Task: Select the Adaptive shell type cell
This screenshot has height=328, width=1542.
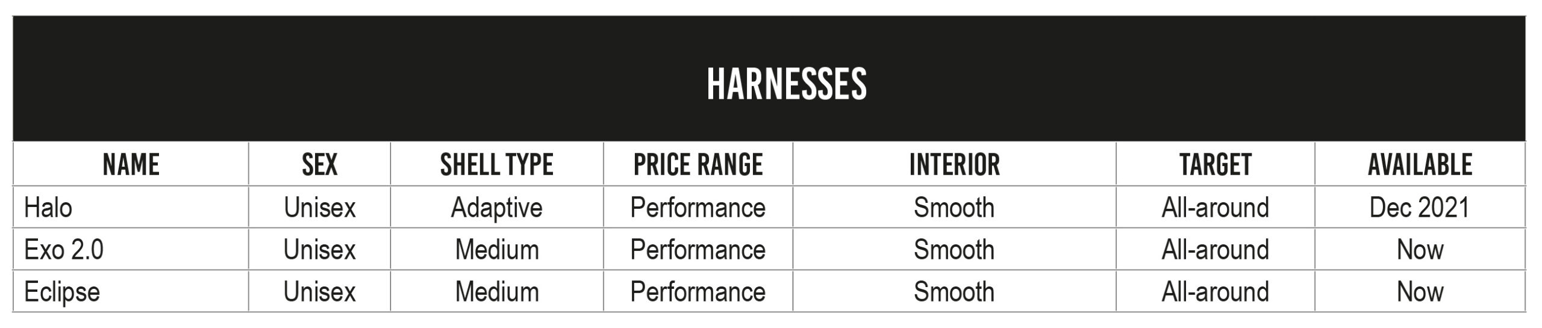Action: tap(496, 208)
